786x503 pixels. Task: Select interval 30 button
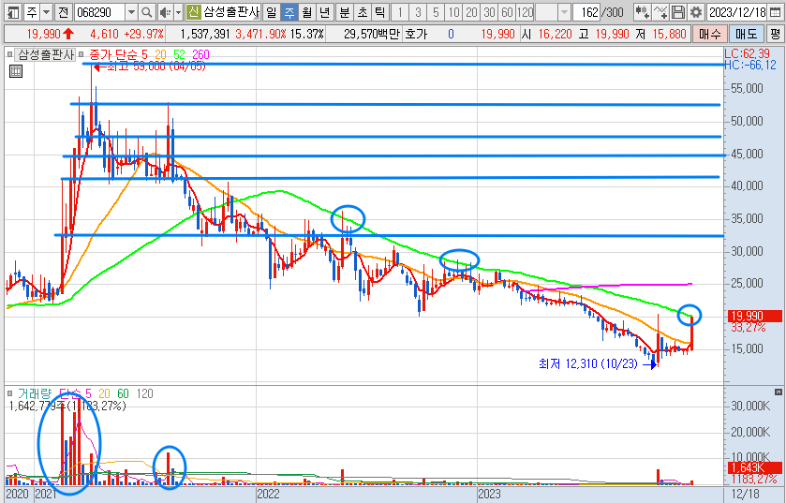tap(489, 12)
